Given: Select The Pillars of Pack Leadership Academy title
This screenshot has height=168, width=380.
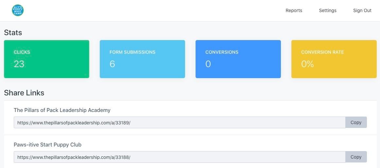Looking at the screenshot, I should pos(62,110).
